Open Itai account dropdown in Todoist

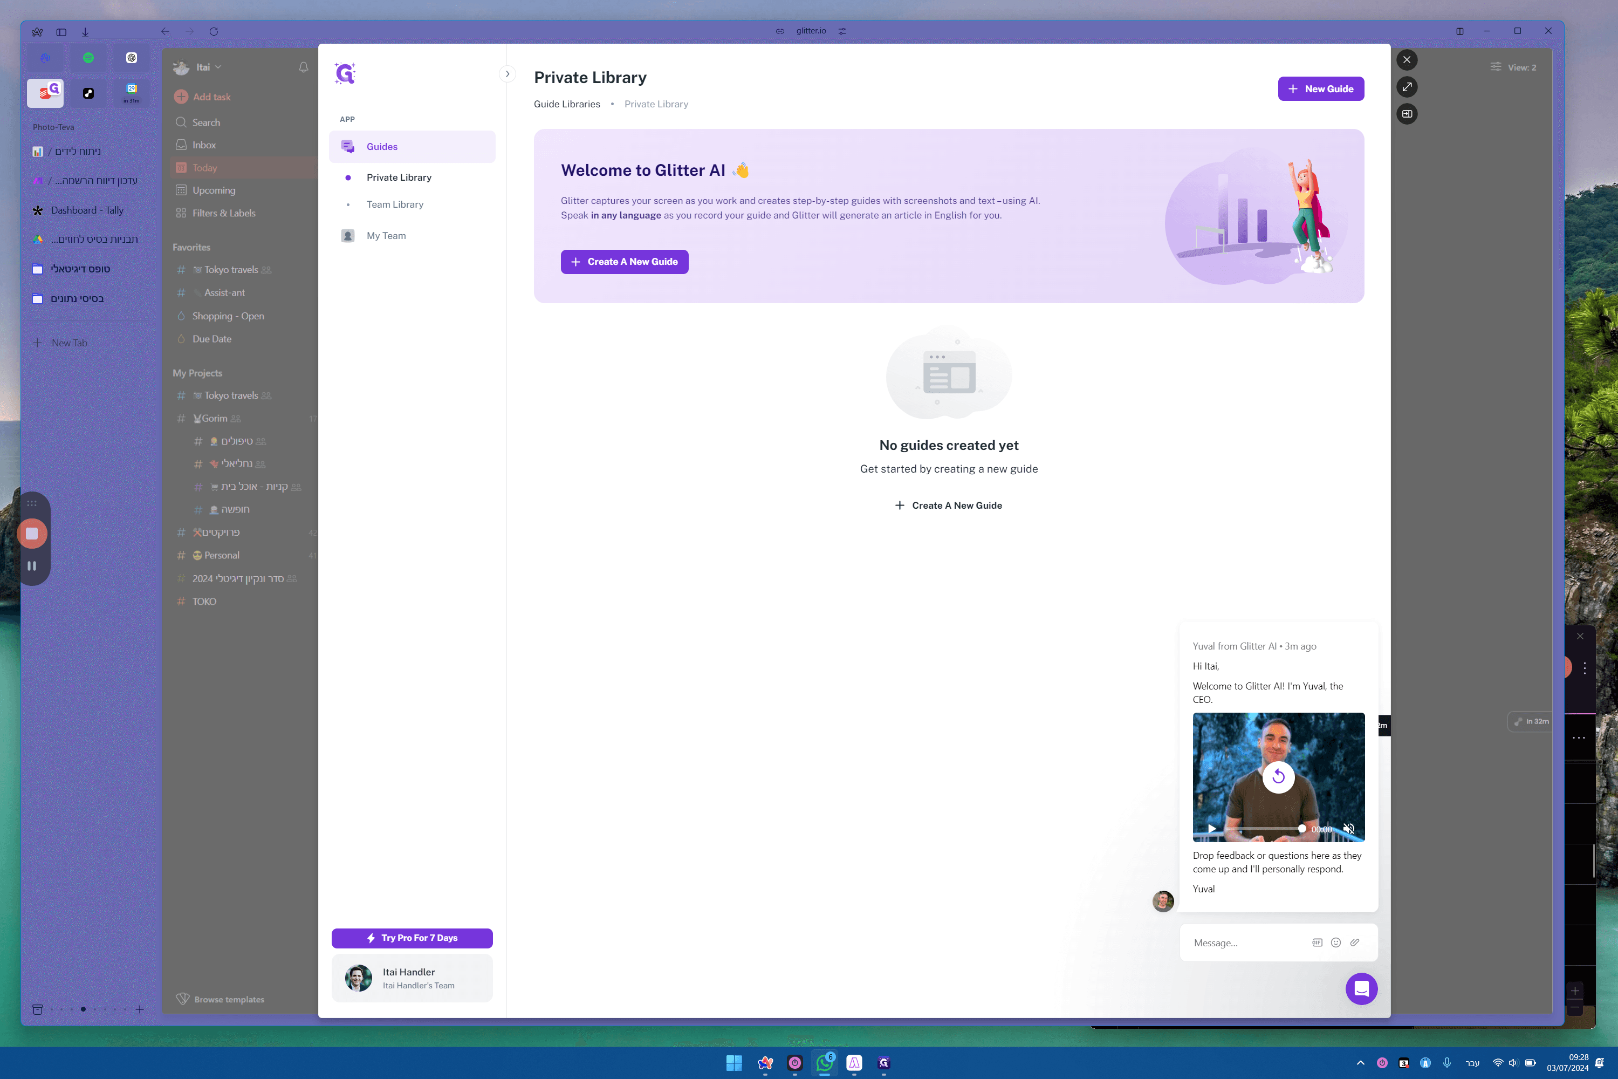[197, 67]
